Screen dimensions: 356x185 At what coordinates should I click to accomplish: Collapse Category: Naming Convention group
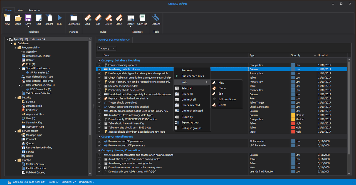coord(99,150)
